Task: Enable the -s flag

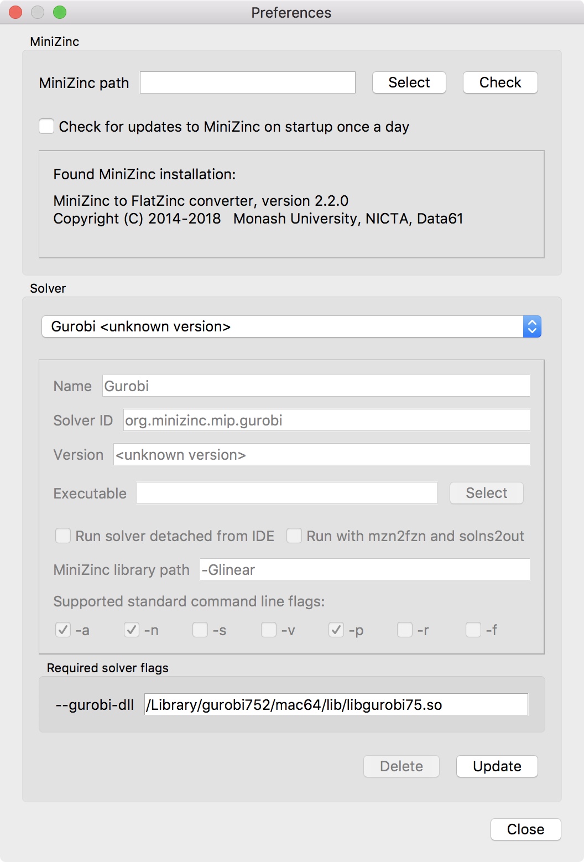Action: click(200, 630)
